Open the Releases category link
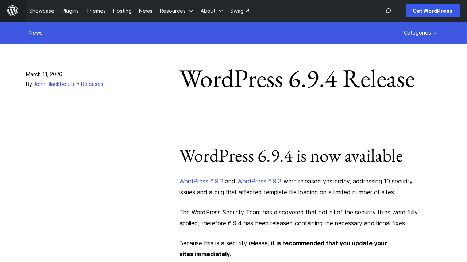Image resolution: width=467 pixels, height=262 pixels. 92,84
